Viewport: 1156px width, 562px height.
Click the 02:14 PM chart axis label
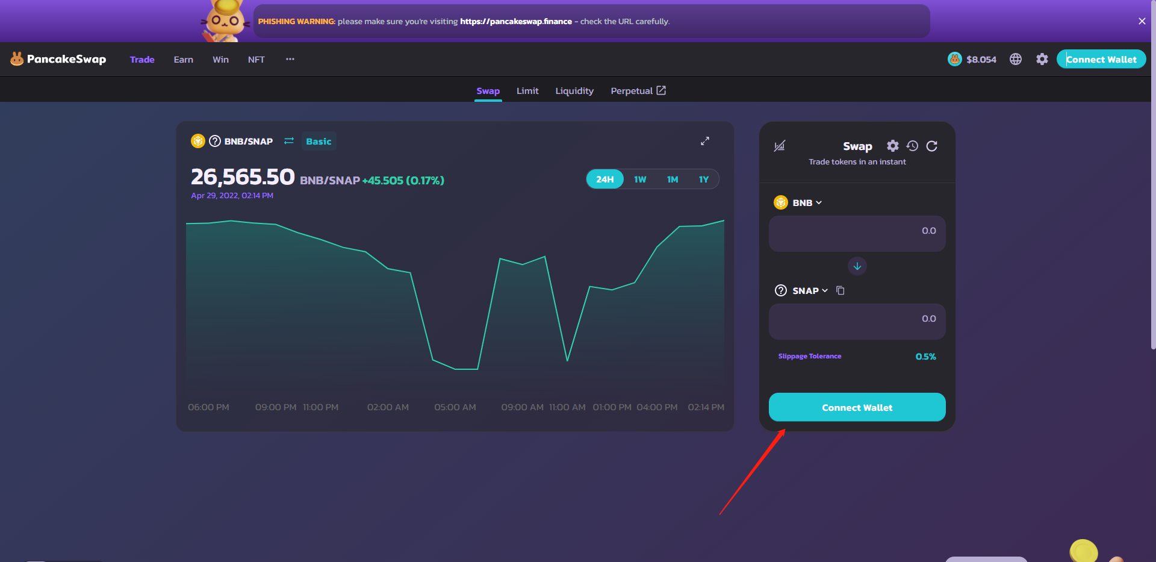tap(706, 407)
